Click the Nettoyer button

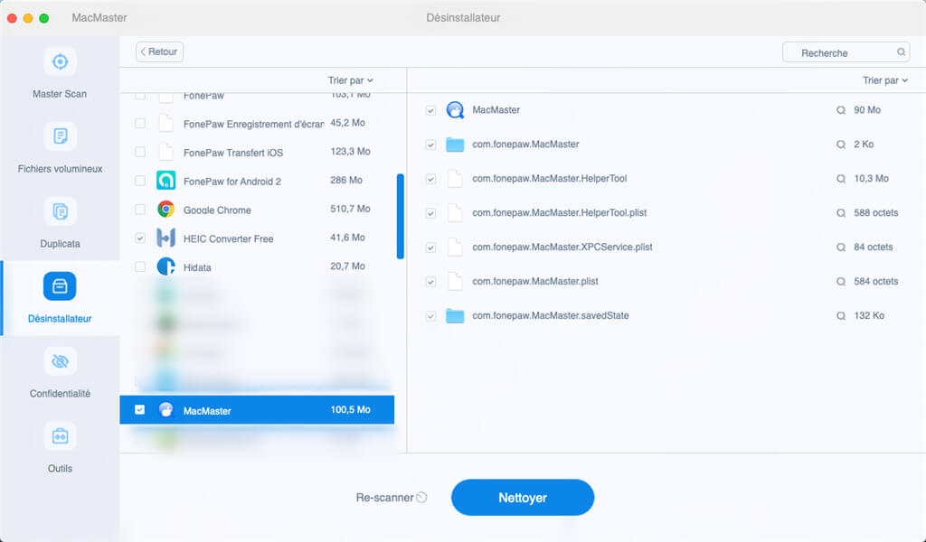click(x=523, y=497)
